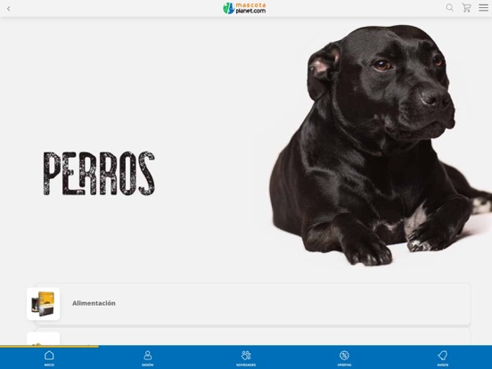Open the Sesión account tab
Viewport: 492px width, 369px height.
[x=147, y=358]
